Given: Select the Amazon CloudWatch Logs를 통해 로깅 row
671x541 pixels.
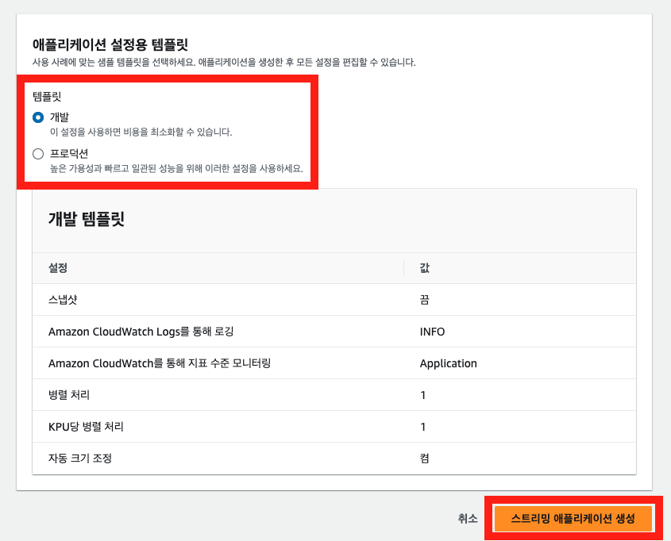Looking at the screenshot, I should click(334, 332).
